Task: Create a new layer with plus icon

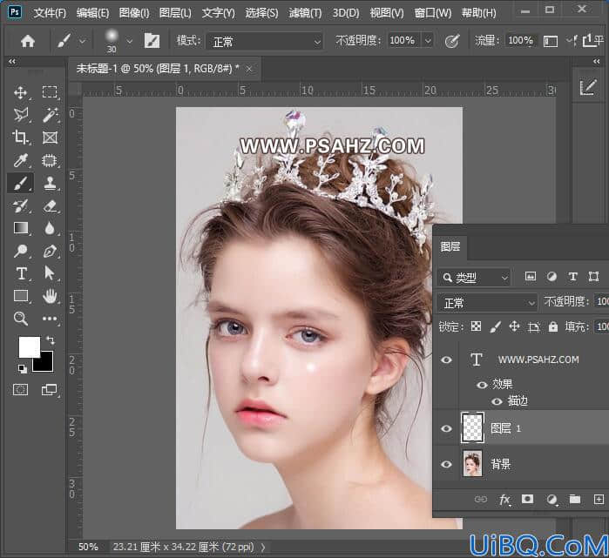Action: (599, 499)
